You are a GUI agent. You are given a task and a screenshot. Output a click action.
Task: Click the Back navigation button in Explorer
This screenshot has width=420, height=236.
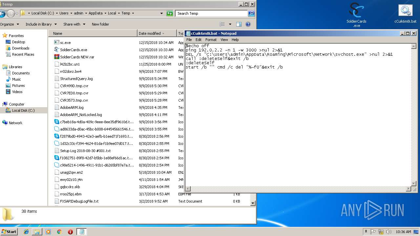2,13
